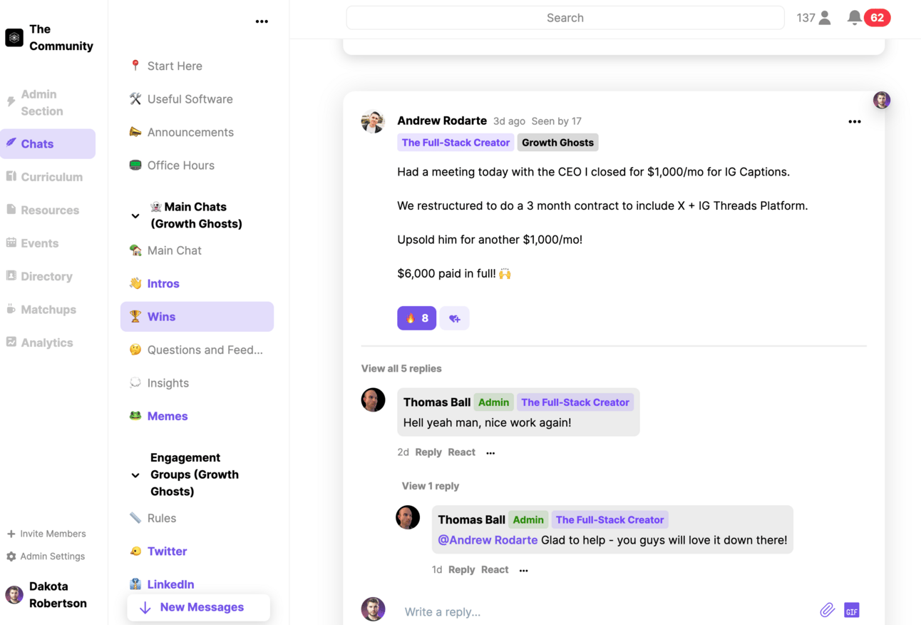React to Thomas Ball's 1d message

(495, 570)
